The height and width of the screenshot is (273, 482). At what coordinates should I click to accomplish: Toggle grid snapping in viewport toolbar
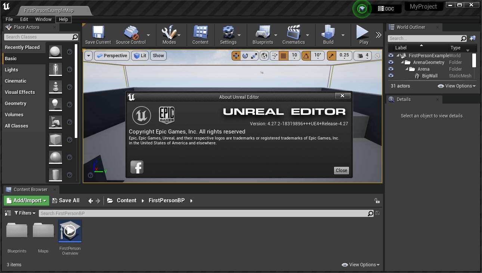click(283, 56)
